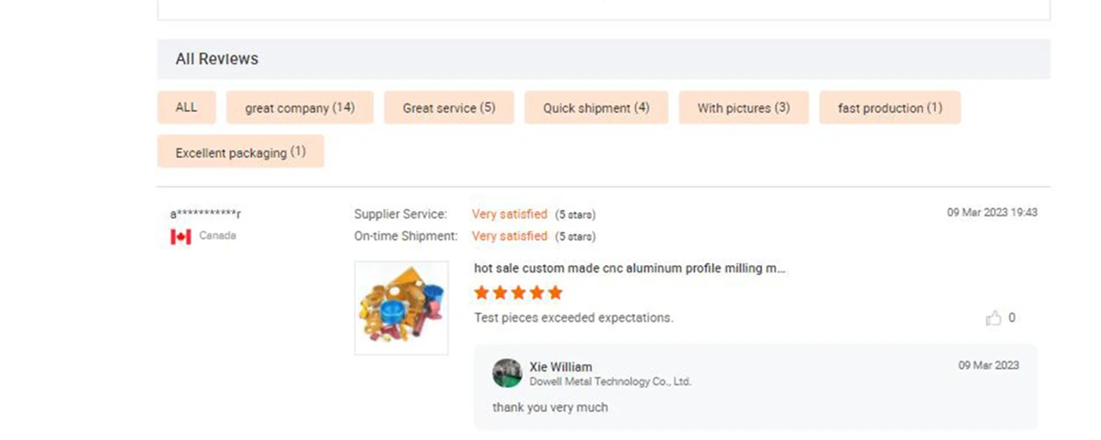Click Dowell Metal Technology Co., Ltd.
The height and width of the screenshot is (440, 1101).
tap(610, 382)
